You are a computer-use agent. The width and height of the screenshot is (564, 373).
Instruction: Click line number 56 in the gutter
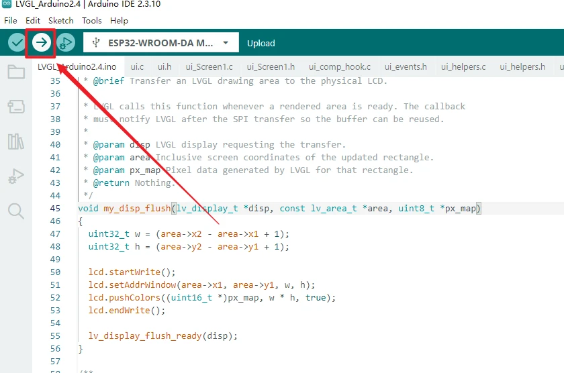(55, 349)
